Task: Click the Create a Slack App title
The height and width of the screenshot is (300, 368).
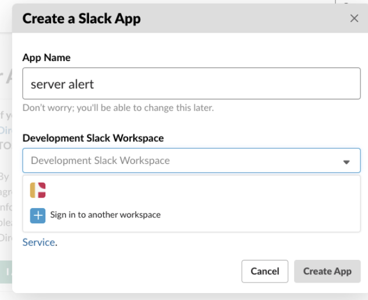Action: (82, 19)
